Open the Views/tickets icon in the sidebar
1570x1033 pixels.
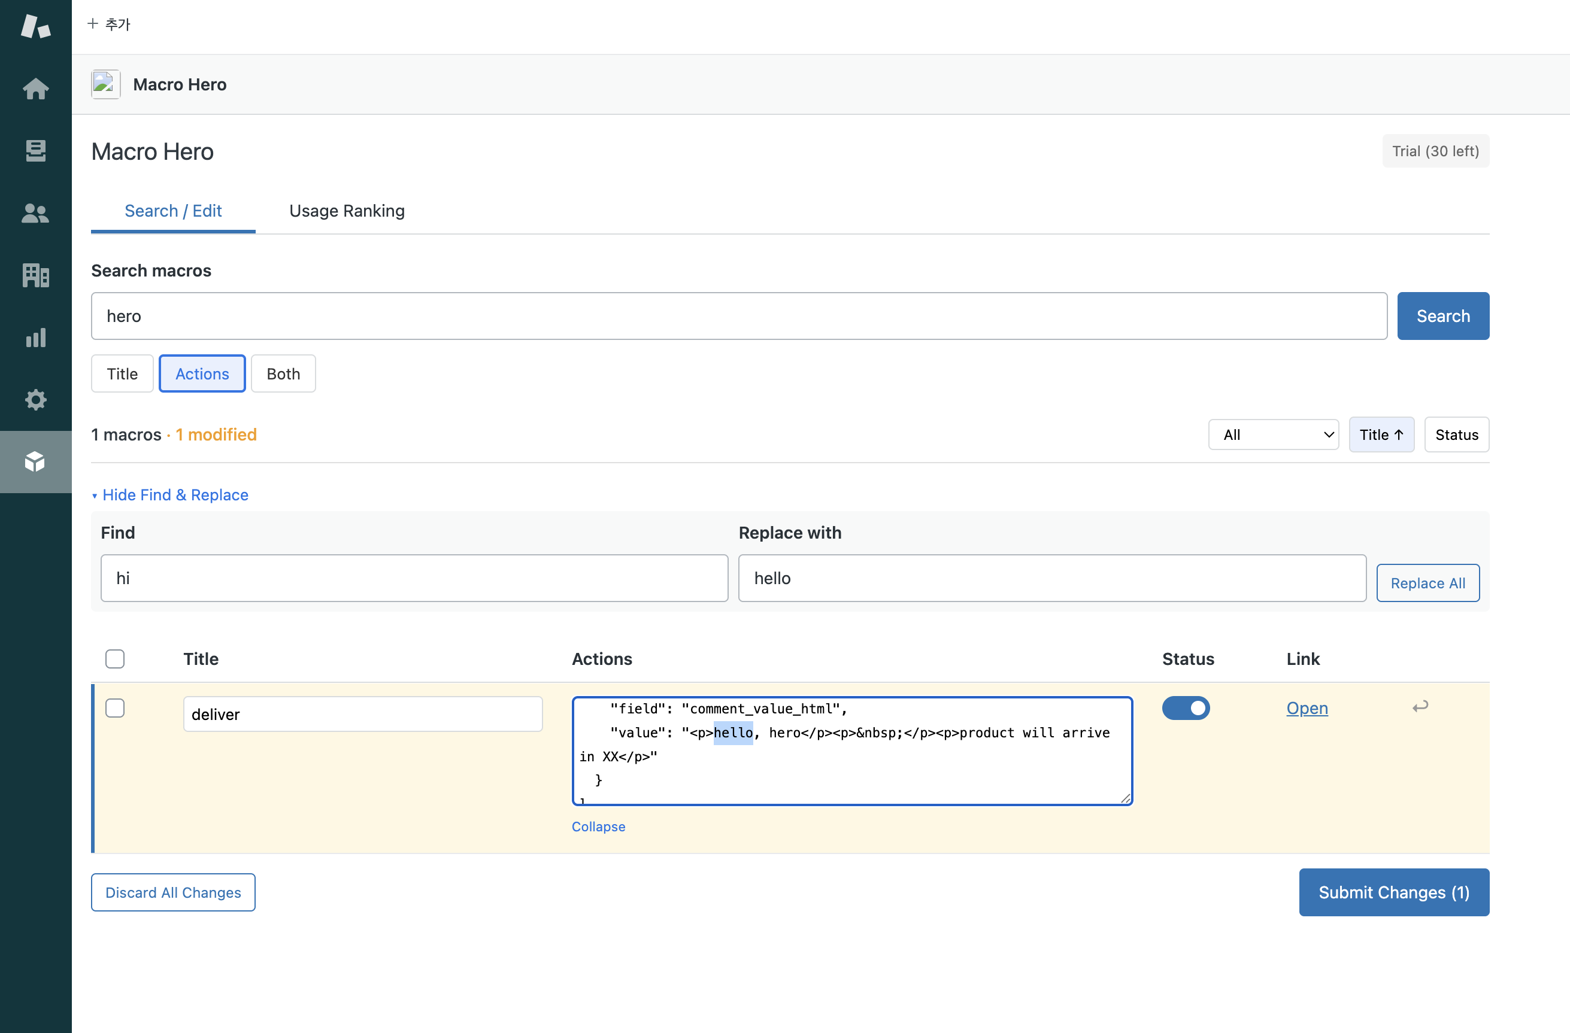point(35,150)
